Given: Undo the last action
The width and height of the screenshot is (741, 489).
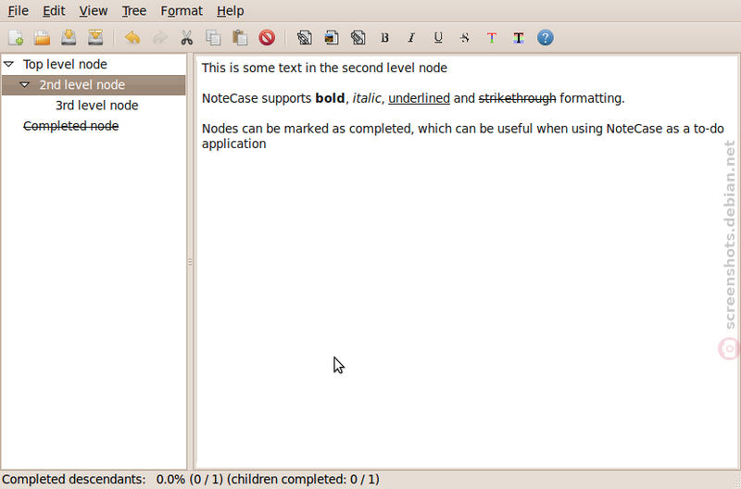Looking at the screenshot, I should (x=132, y=37).
